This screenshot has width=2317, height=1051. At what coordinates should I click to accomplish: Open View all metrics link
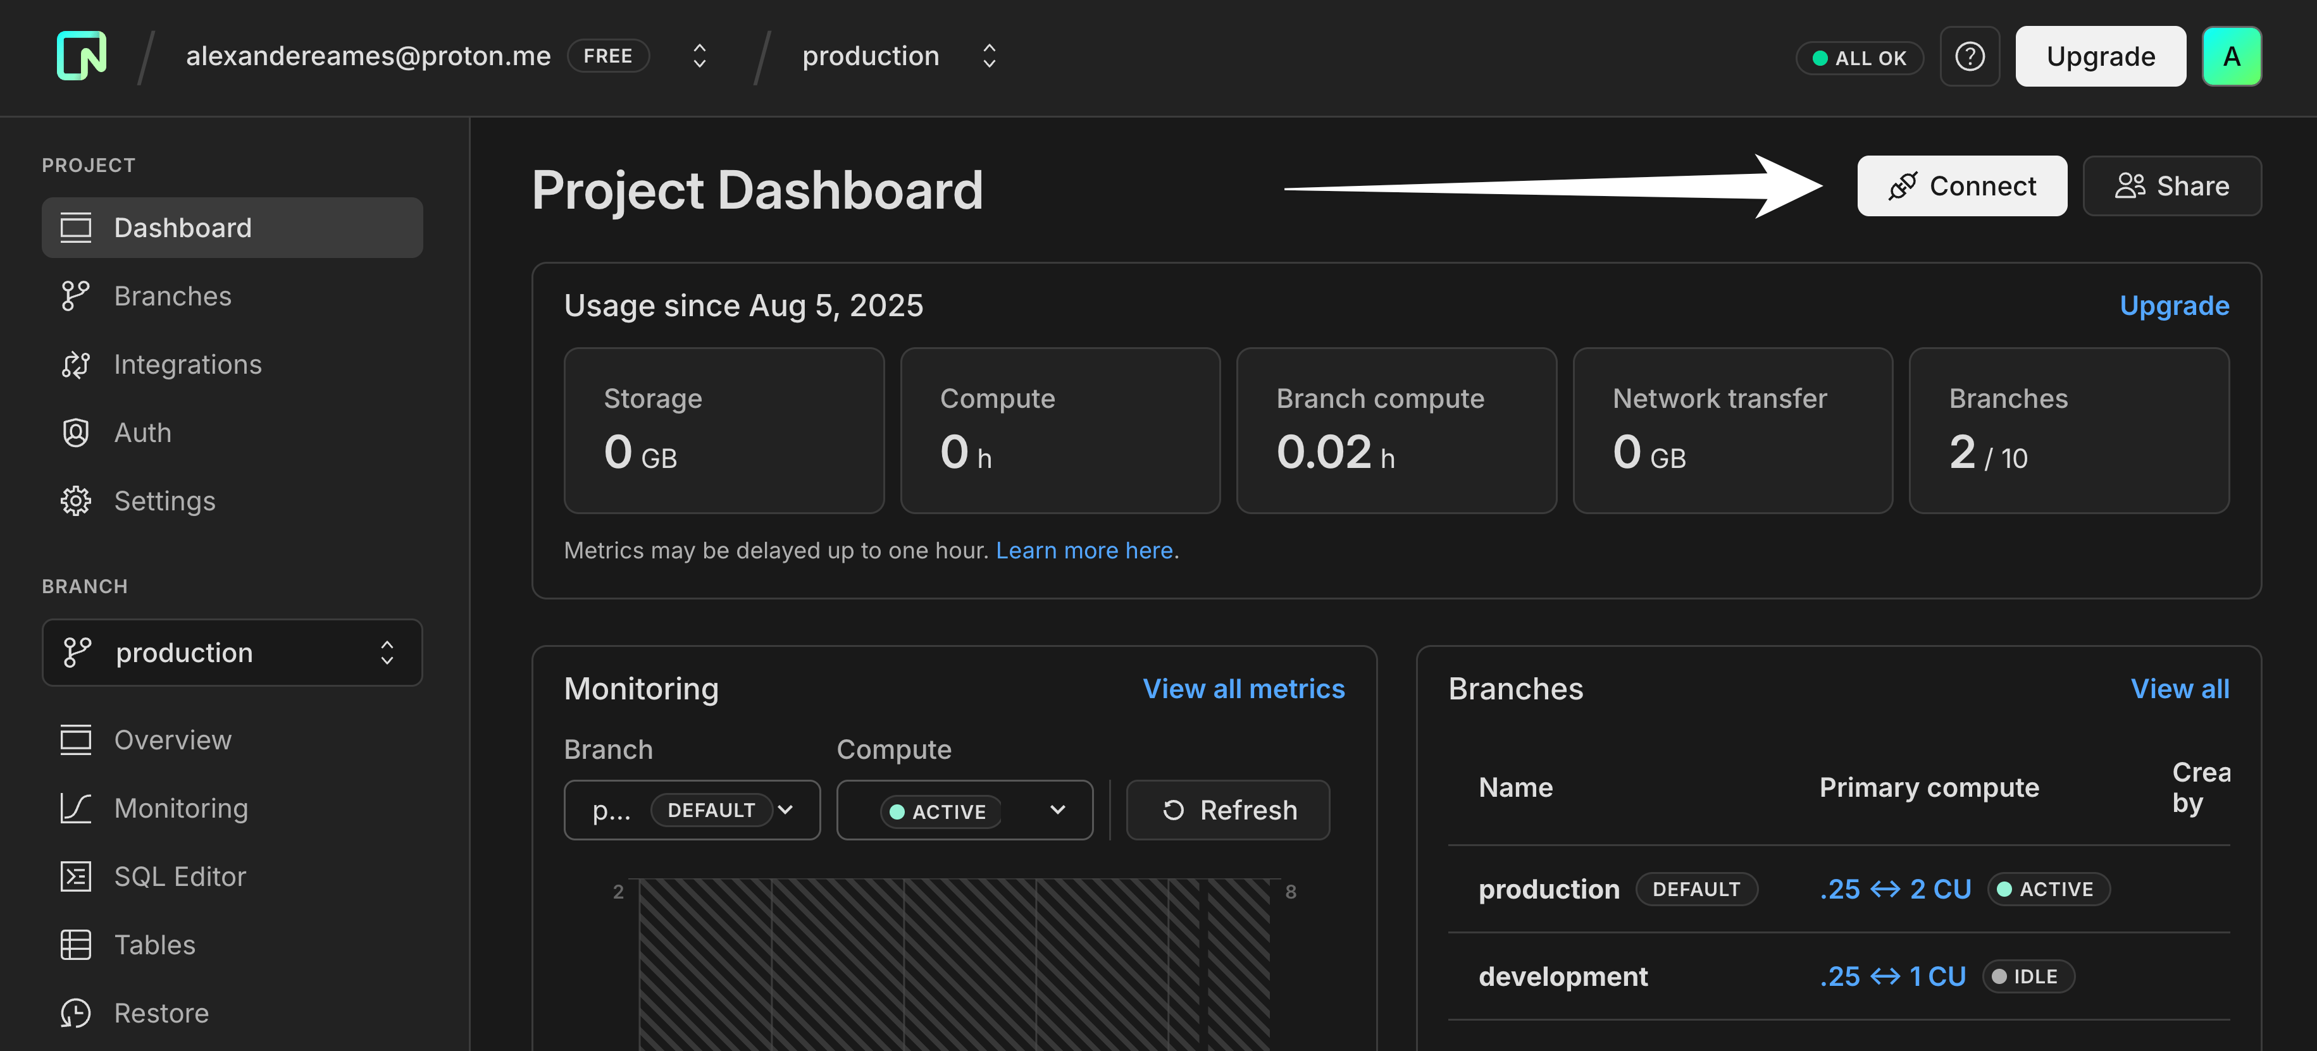[x=1243, y=689]
